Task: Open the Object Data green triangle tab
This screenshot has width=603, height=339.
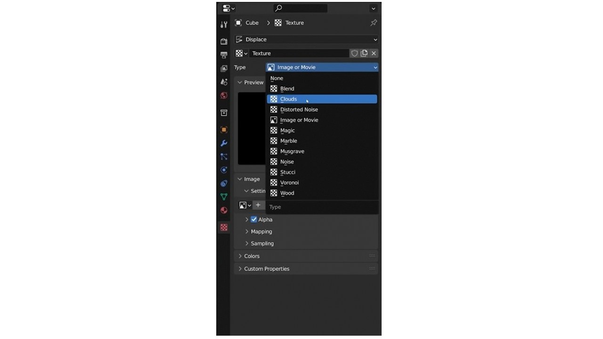Action: tap(224, 197)
